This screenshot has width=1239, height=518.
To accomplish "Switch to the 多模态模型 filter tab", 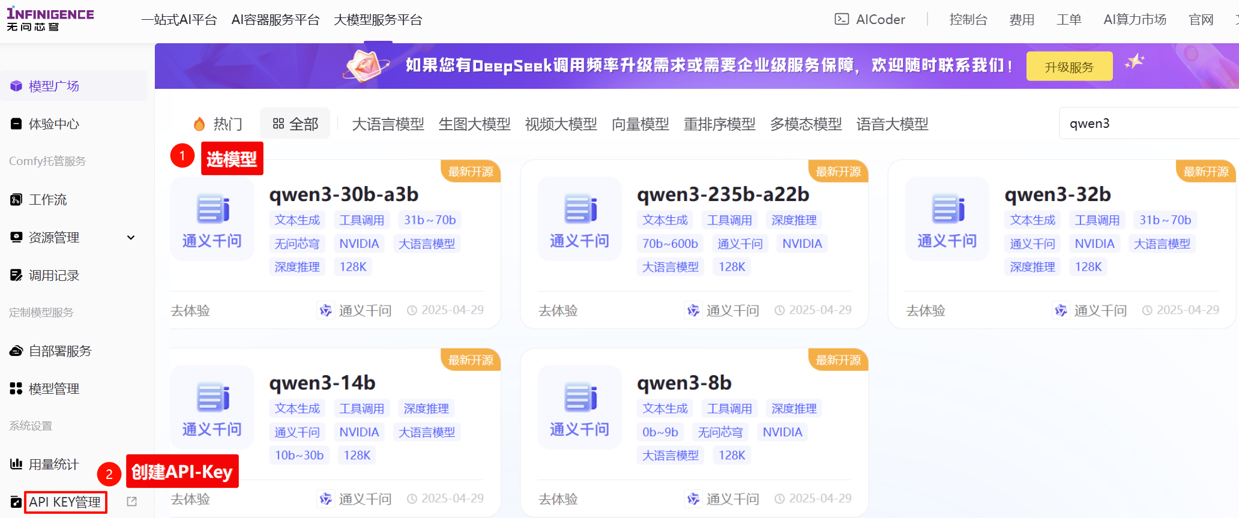I will pyautogui.click(x=806, y=124).
